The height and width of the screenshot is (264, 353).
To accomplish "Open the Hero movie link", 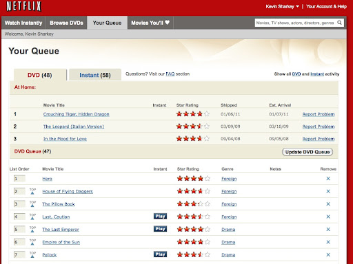I will click(x=48, y=179).
